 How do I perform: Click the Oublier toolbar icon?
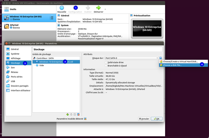[88, 8]
